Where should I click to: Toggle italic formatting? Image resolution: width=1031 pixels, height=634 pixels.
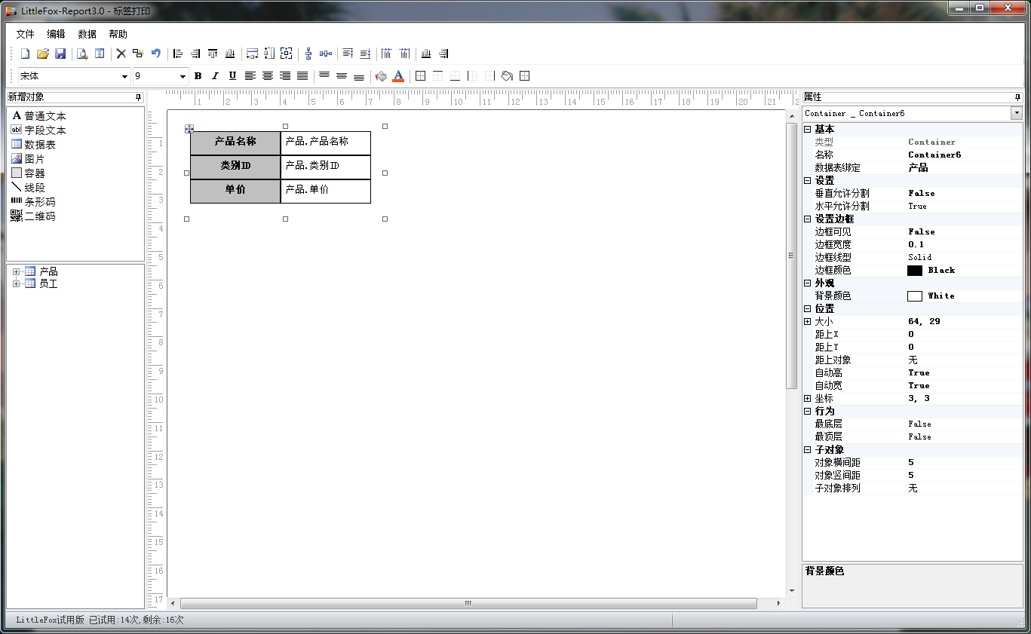(x=215, y=76)
